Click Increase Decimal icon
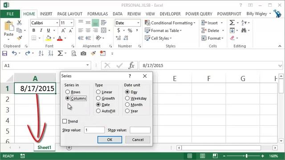 tap(118, 38)
